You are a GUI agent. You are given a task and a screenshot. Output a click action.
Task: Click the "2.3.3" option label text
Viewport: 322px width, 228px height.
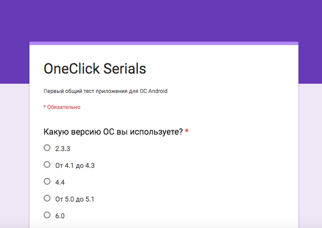point(63,148)
